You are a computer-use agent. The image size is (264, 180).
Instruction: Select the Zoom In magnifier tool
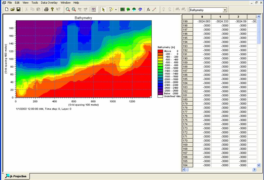68,10
